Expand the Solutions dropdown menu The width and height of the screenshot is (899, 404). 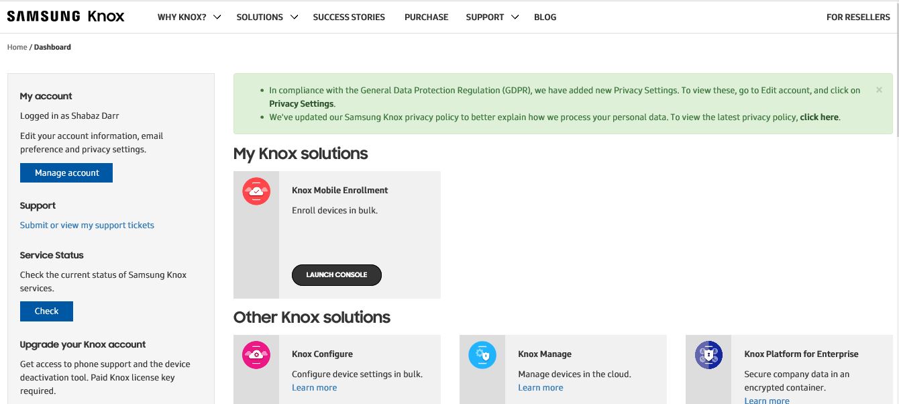[267, 17]
